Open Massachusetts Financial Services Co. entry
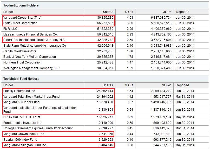Image resolution: width=210 pixels, height=149 pixels. (x=30, y=34)
